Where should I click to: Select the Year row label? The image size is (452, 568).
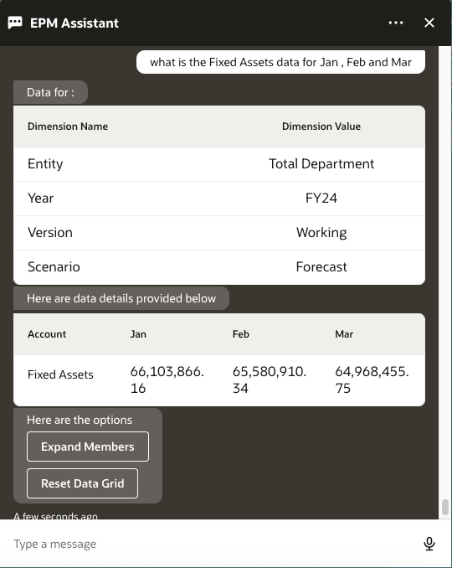pos(40,199)
